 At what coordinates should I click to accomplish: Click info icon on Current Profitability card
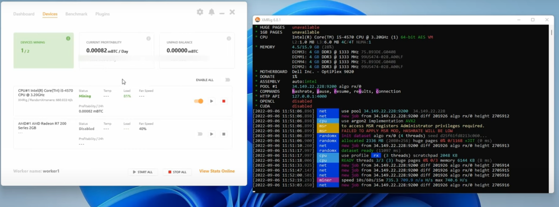148,39
